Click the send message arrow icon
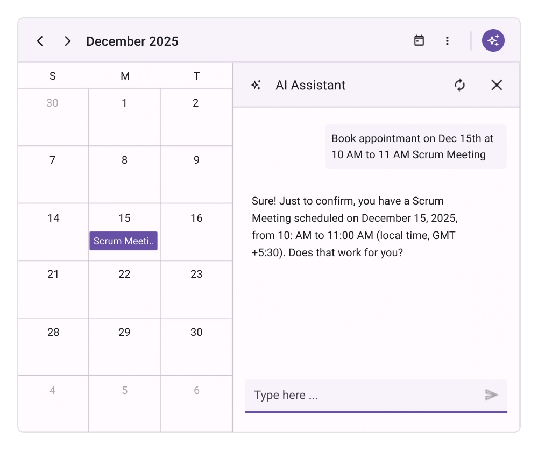538x450 pixels. (x=491, y=395)
